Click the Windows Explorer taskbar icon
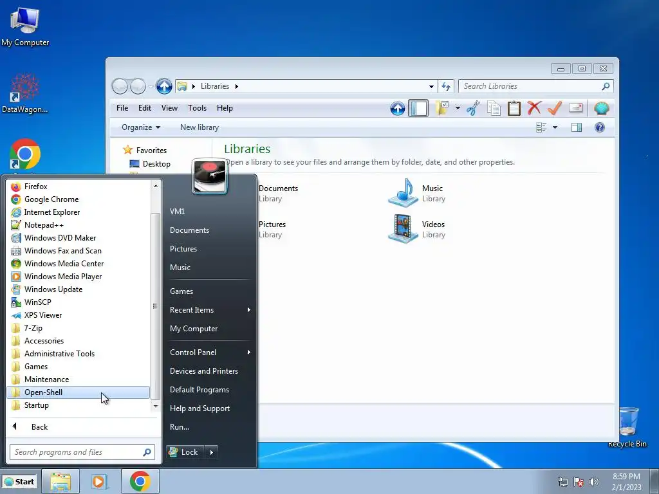659x494 pixels. click(x=60, y=481)
